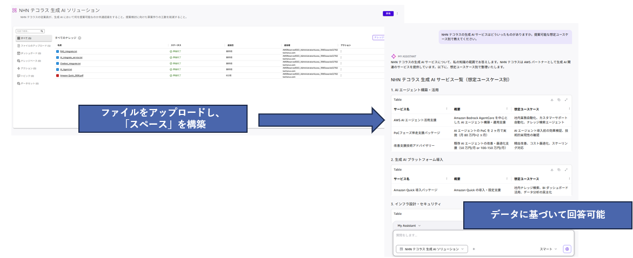Viewport: 633px width, 258px height.
Task: Copy the 生成 AI プラットフォーム導入 table
Action: coord(559,169)
